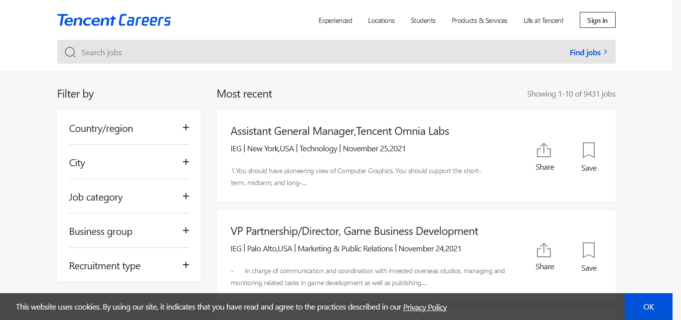Share the VP Partnership/Director job

[544, 256]
